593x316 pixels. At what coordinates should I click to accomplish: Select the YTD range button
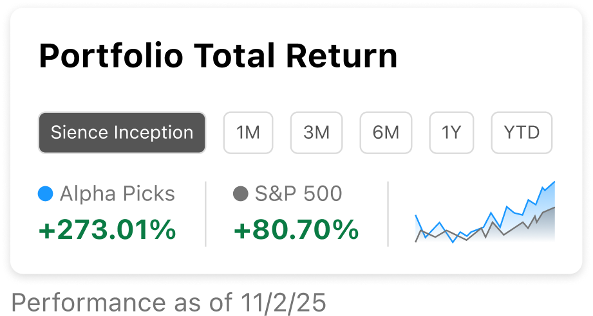click(x=522, y=133)
